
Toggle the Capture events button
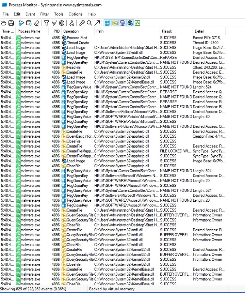[x=21, y=23]
